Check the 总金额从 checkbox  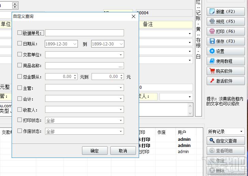(19, 77)
